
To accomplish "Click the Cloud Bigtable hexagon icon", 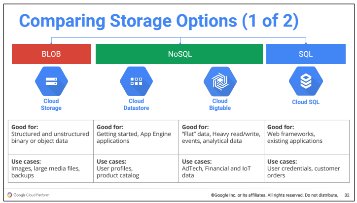I will tap(220, 81).
